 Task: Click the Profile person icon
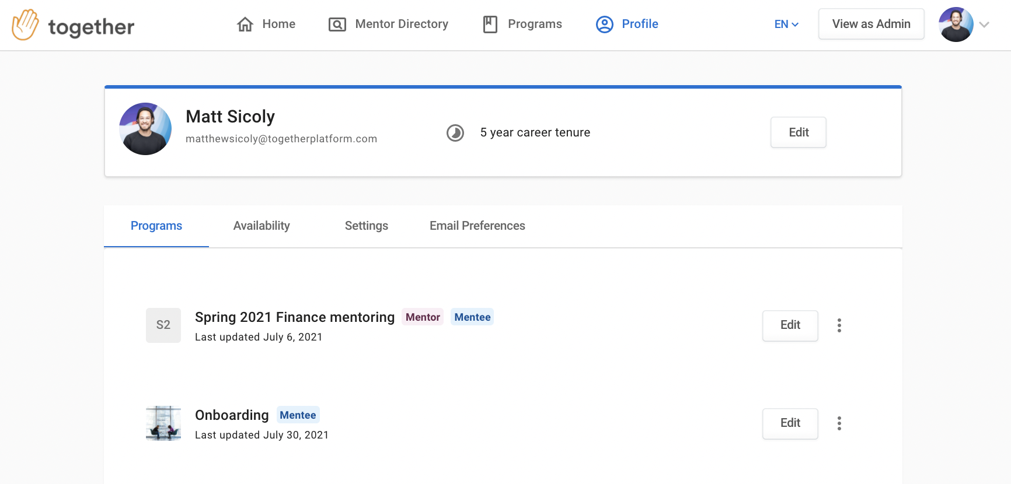coord(605,24)
